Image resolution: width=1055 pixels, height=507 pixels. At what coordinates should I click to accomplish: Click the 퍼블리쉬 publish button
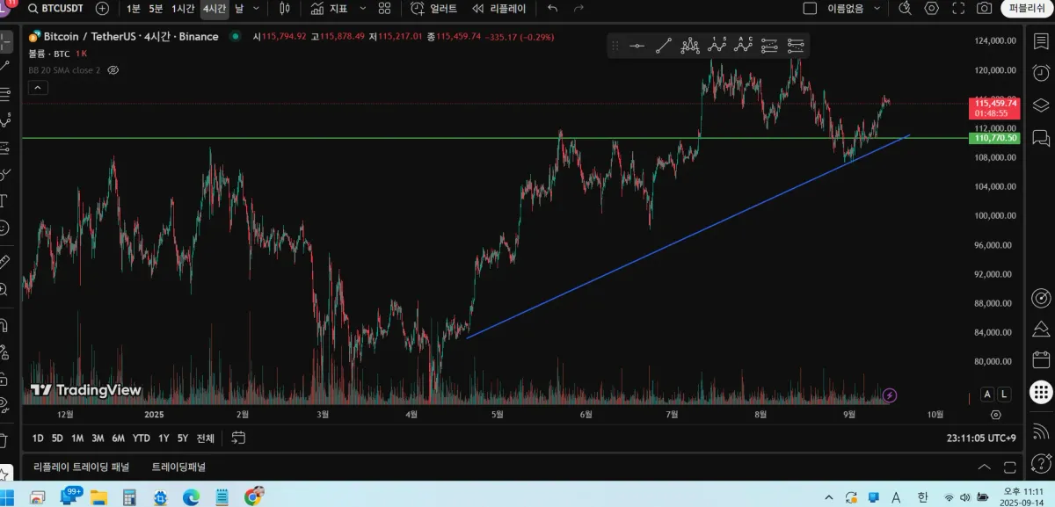(1027, 8)
